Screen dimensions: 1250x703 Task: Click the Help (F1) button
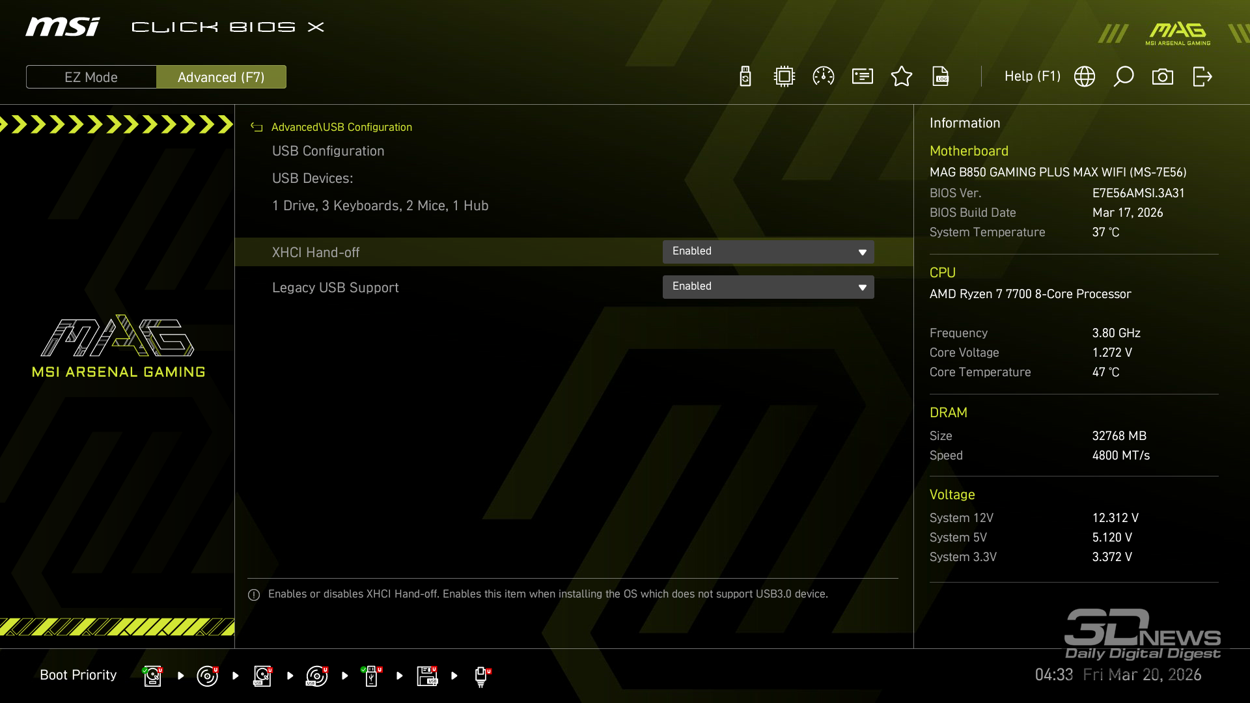point(1032,77)
